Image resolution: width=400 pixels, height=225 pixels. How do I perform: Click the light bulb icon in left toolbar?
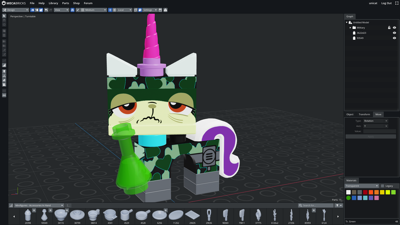[x=4, y=72]
